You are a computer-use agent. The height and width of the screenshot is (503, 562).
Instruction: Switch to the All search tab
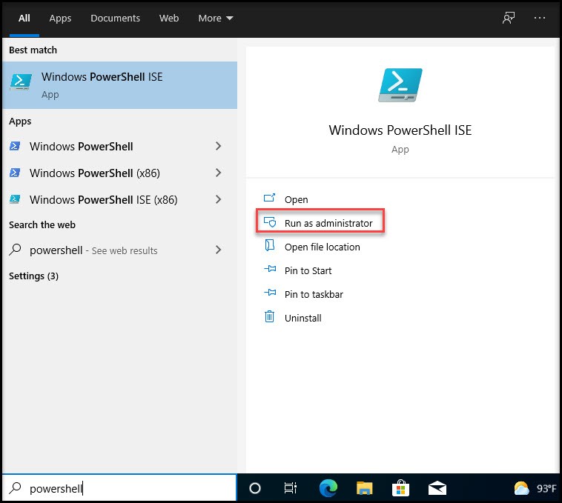[24, 19]
